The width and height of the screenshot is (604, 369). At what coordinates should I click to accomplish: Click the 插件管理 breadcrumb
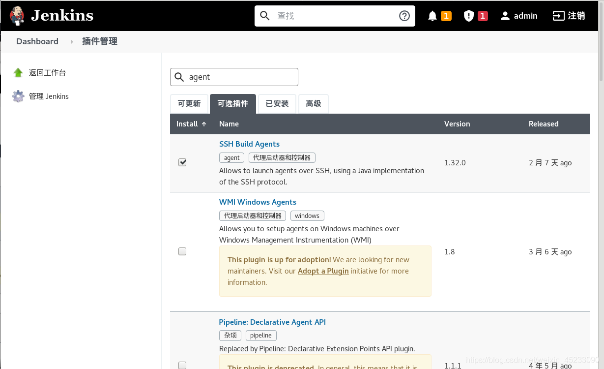click(x=100, y=41)
